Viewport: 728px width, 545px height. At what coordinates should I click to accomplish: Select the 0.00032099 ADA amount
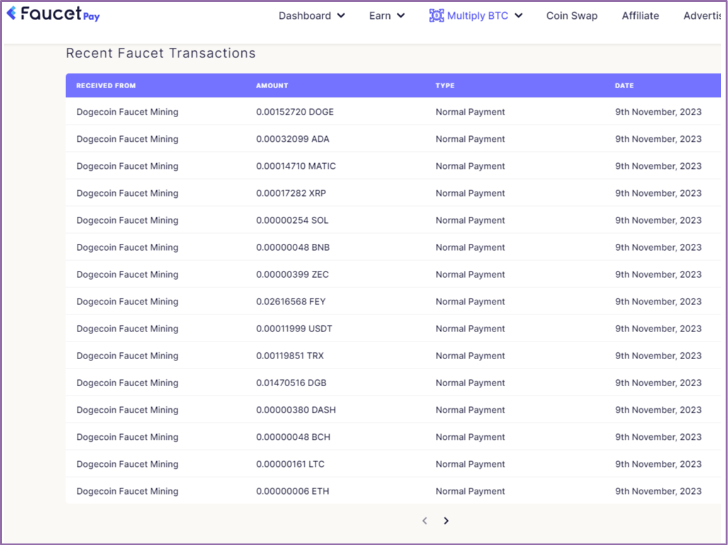(292, 139)
